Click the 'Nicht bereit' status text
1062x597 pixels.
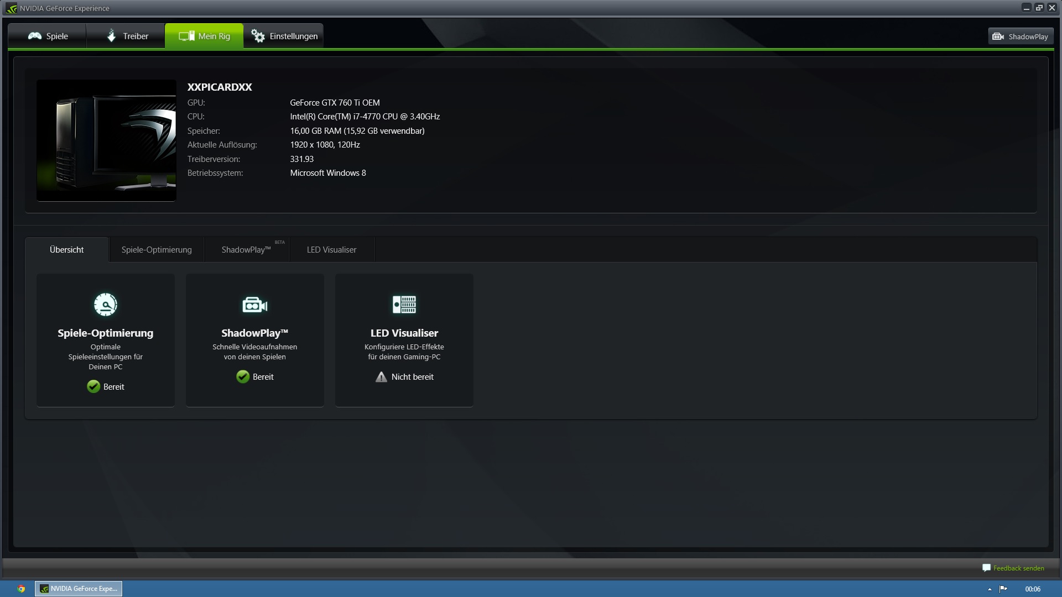[413, 377]
